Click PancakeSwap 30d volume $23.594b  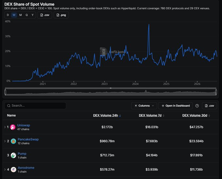tap(196, 141)
